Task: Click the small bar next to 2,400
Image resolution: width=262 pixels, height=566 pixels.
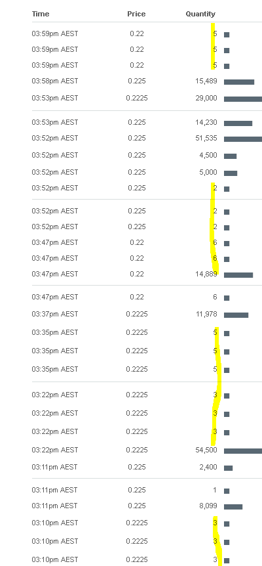Action: click(x=228, y=468)
